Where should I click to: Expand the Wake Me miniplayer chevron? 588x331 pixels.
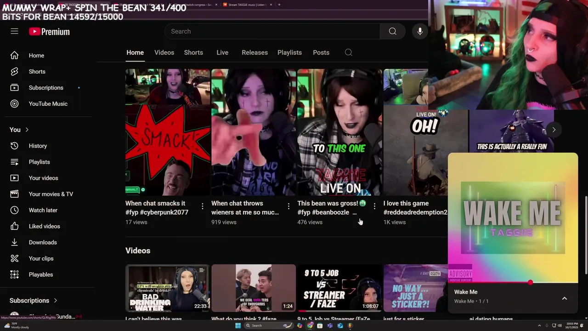click(x=565, y=298)
